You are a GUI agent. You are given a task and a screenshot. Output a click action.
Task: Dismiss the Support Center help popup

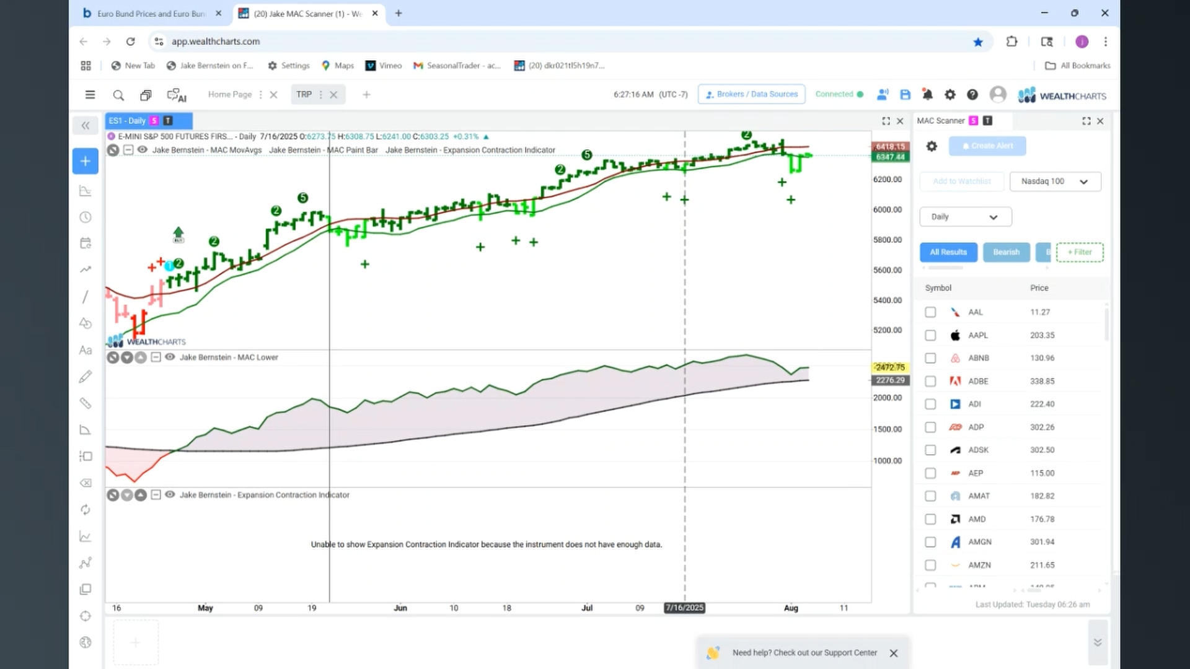[893, 653]
